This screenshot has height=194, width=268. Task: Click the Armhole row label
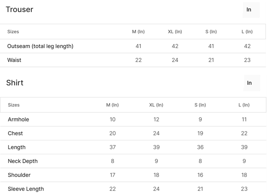(x=19, y=120)
